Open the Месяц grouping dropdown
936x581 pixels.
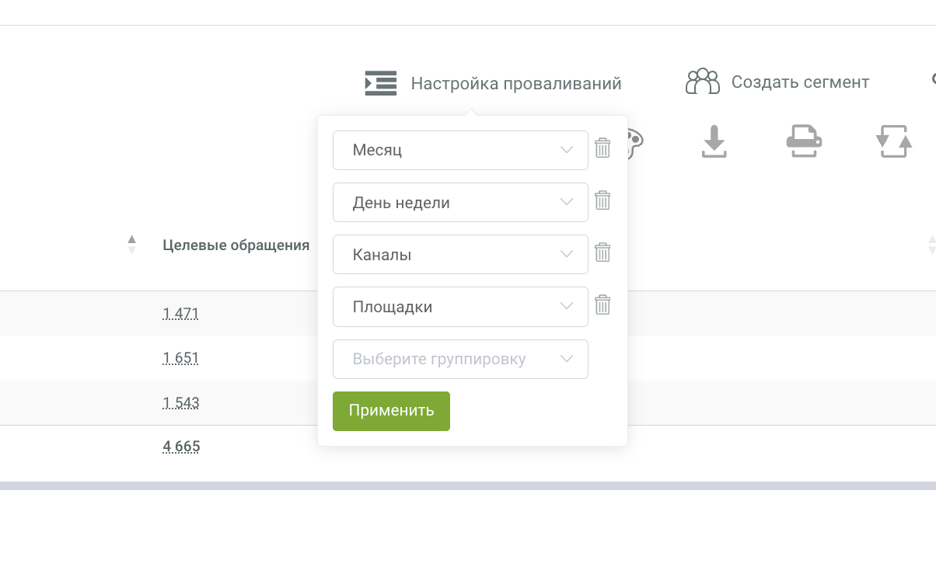point(460,150)
